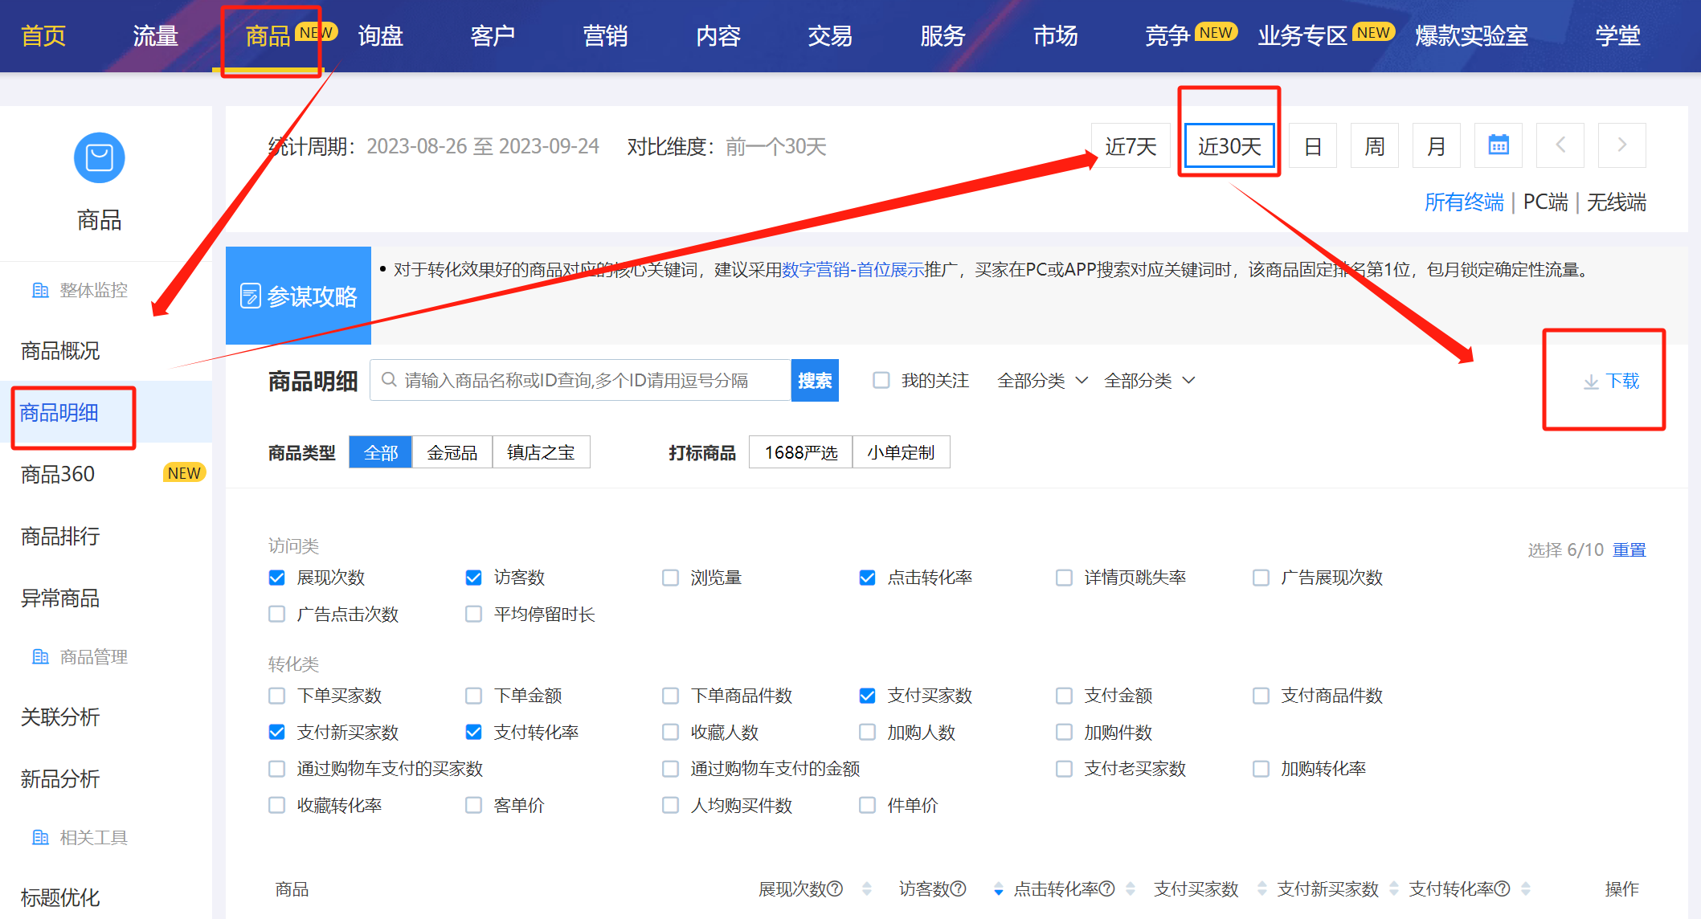Tick the 我的关注 checkbox
1701x919 pixels.
(881, 381)
